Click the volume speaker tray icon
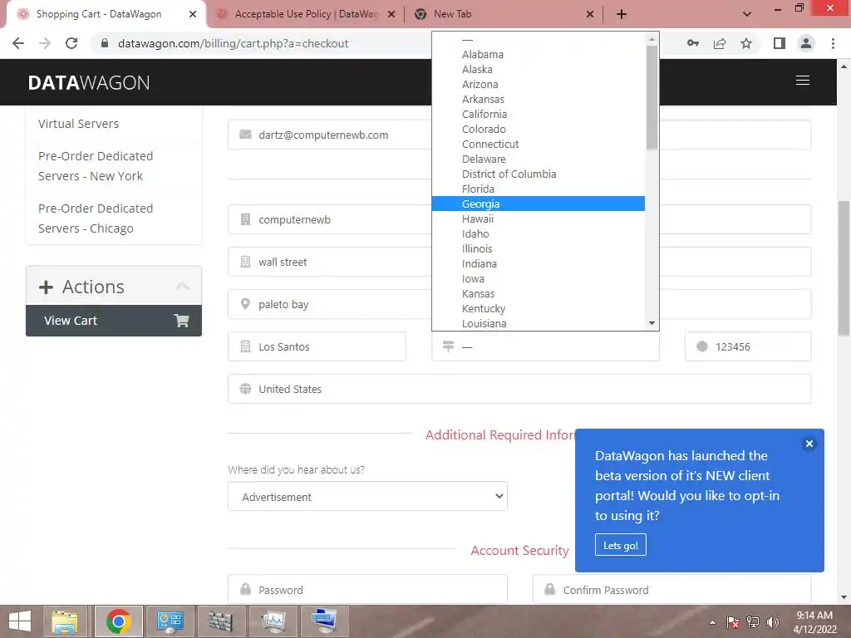This screenshot has width=851, height=638. [773, 622]
